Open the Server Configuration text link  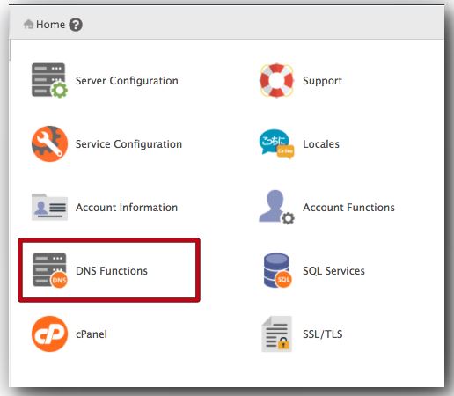point(127,81)
